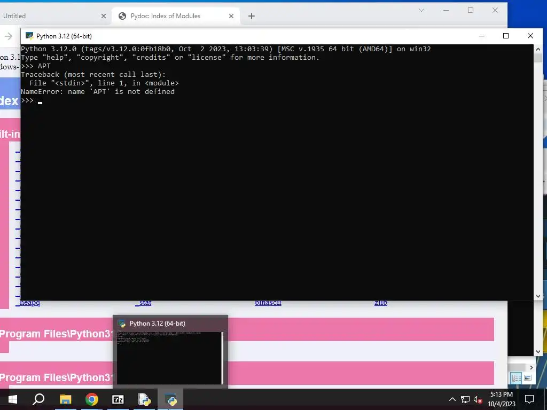The width and height of the screenshot is (547, 410).
Task: Select the active Python 3.12 taskbar icon
Action: tap(170, 399)
